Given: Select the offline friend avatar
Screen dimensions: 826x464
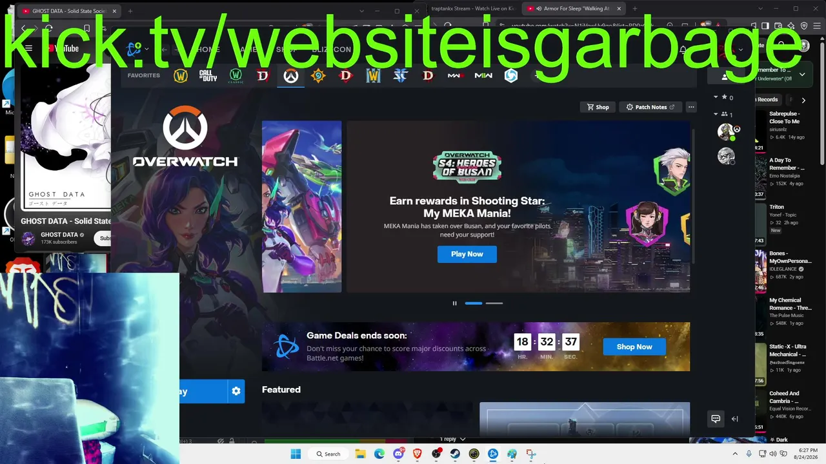Looking at the screenshot, I should (x=727, y=156).
